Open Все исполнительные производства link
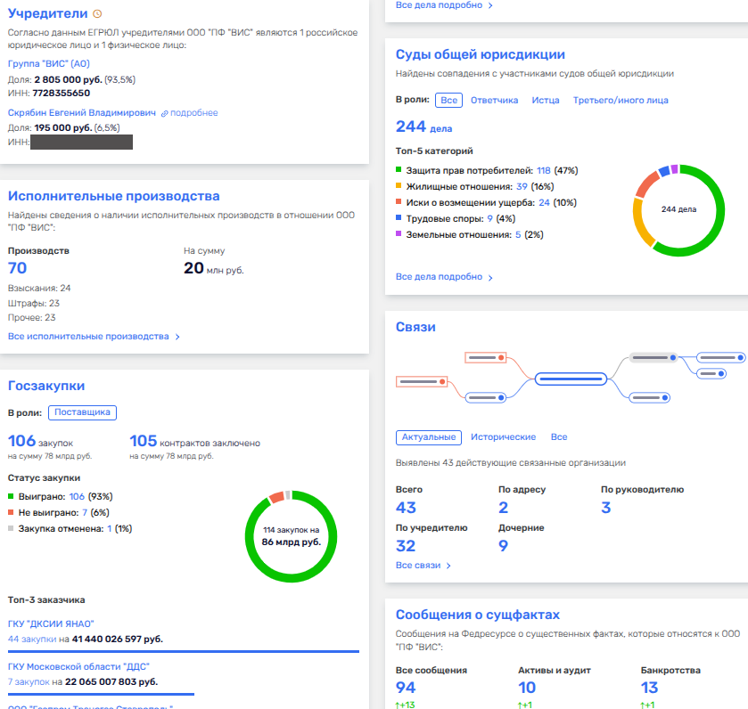This screenshot has width=748, height=709. pos(88,337)
